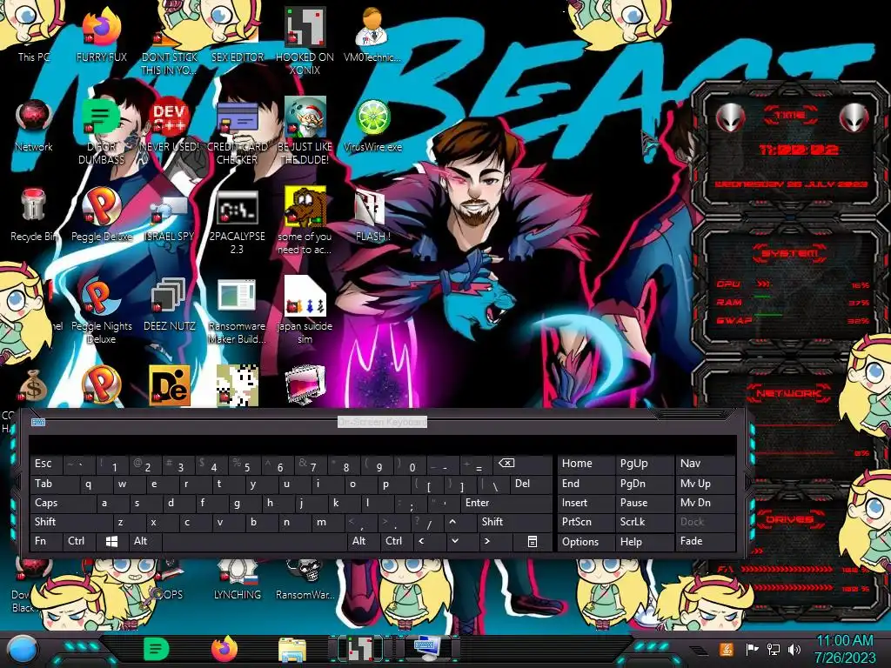Click the up arrow key
The width and height of the screenshot is (891, 668).
[461, 522]
